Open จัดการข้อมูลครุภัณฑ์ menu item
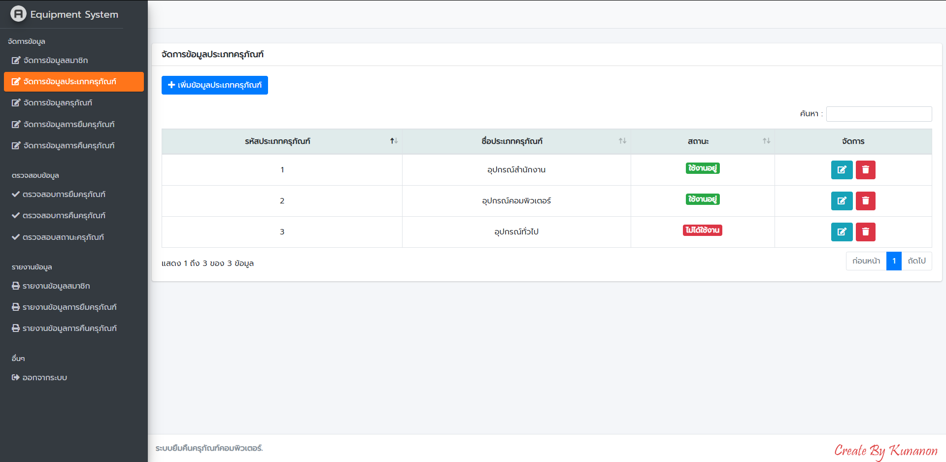 [58, 103]
